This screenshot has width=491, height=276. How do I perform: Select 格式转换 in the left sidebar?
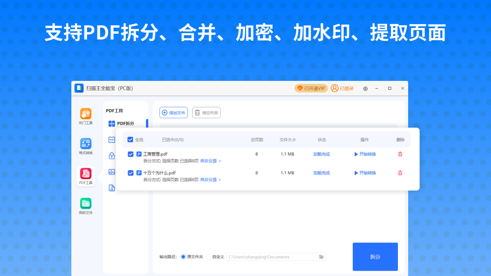[x=85, y=146]
